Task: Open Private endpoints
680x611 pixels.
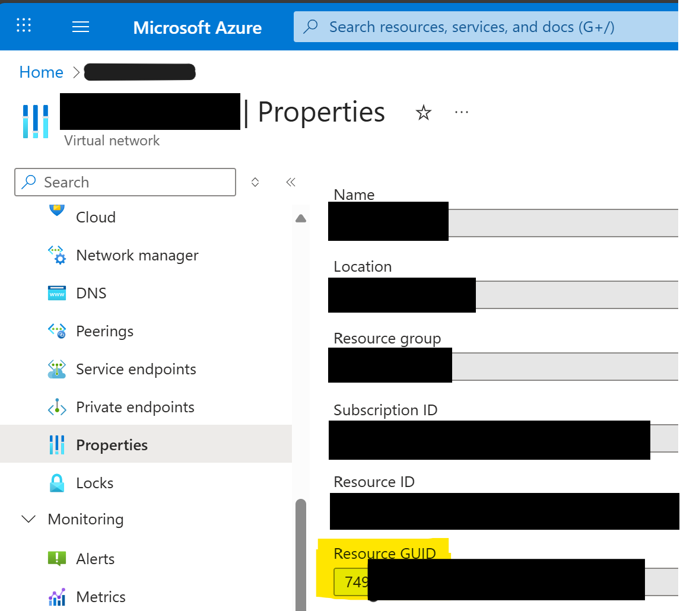Action: [135, 407]
